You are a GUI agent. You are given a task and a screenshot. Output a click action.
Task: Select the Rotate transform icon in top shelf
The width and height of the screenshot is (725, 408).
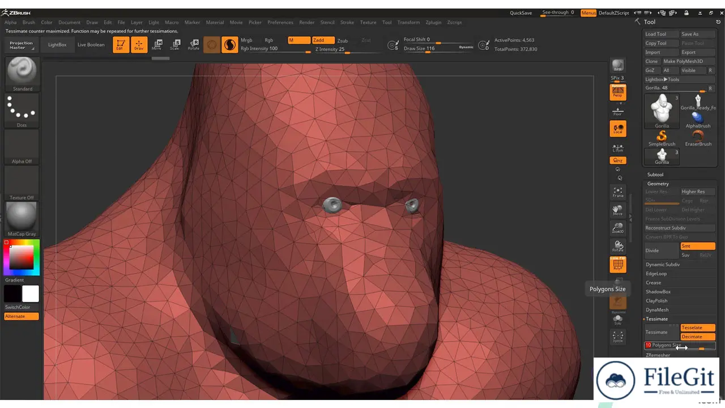pyautogui.click(x=194, y=45)
